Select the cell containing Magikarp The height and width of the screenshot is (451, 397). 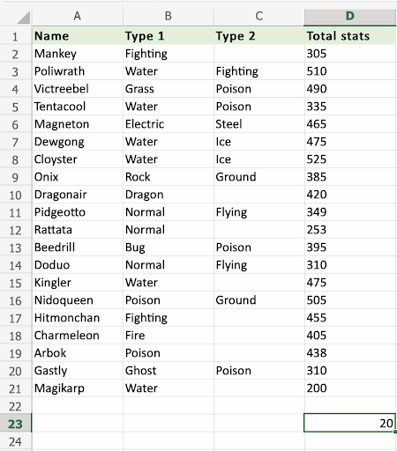point(78,388)
